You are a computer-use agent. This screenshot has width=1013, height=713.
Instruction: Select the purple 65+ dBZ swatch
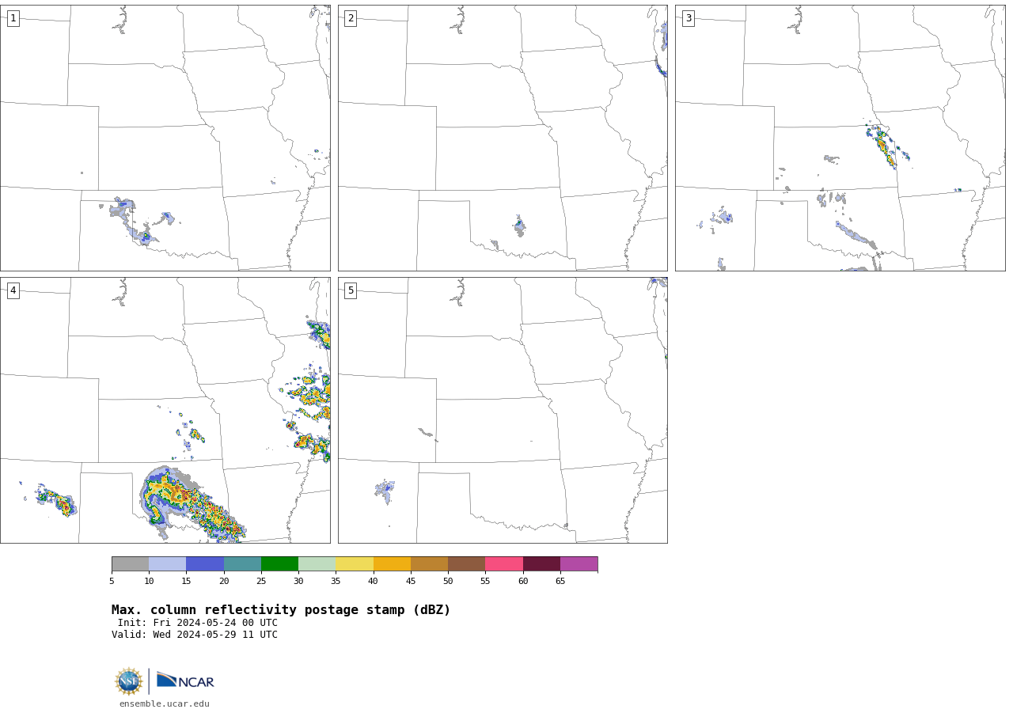[579, 564]
